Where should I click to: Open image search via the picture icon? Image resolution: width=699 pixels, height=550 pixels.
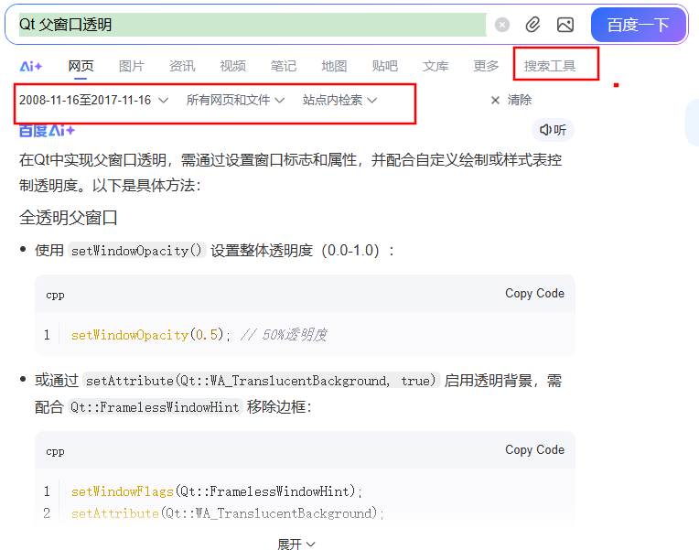coord(565,25)
